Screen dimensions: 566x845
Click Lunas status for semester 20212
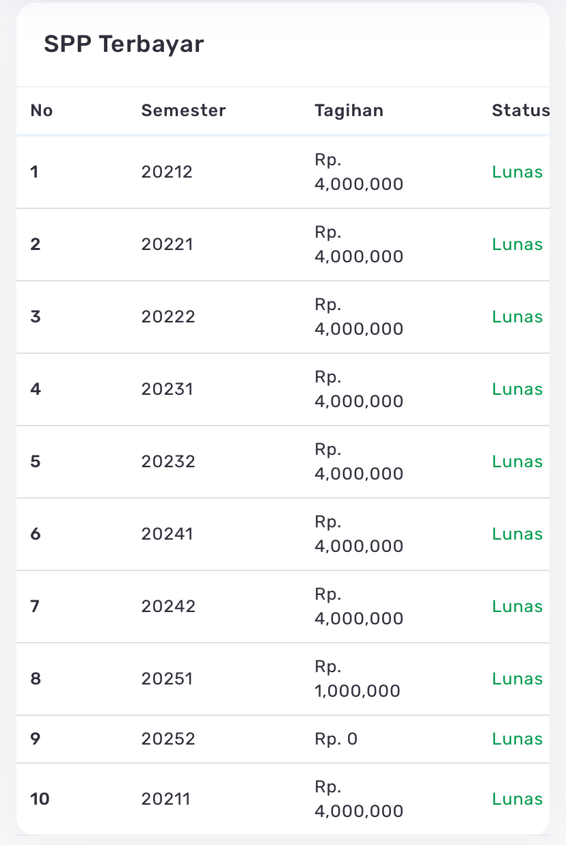[x=517, y=172]
